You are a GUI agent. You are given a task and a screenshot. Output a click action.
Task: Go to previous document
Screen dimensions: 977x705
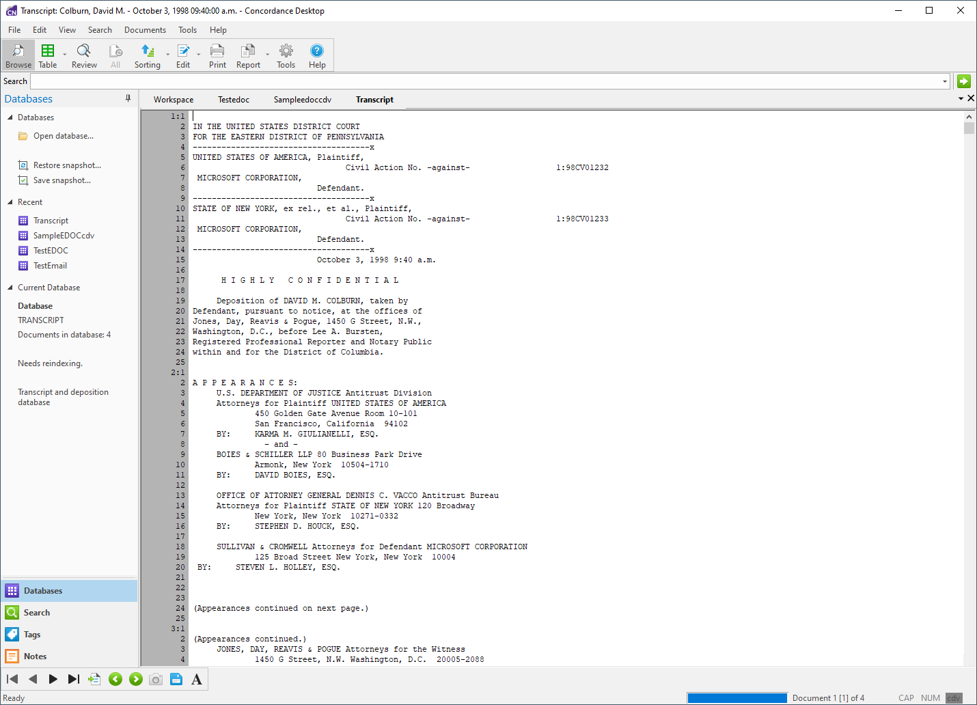coord(33,679)
